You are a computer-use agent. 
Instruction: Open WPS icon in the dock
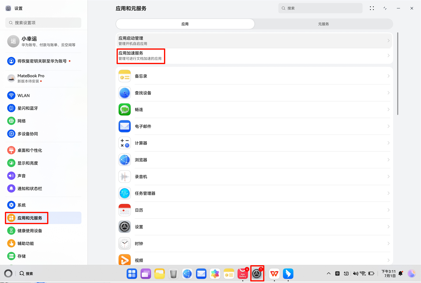[274, 273]
